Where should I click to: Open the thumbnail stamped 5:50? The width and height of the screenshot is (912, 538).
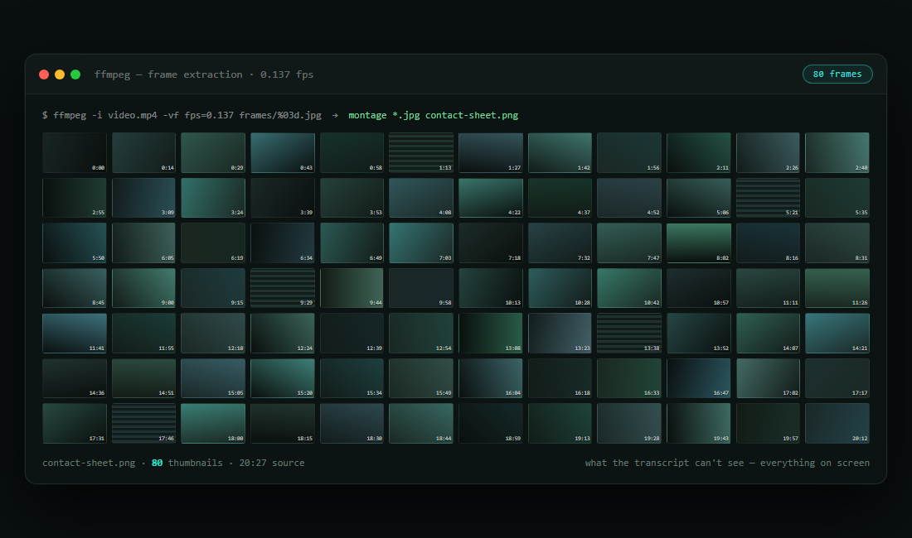[75, 243]
